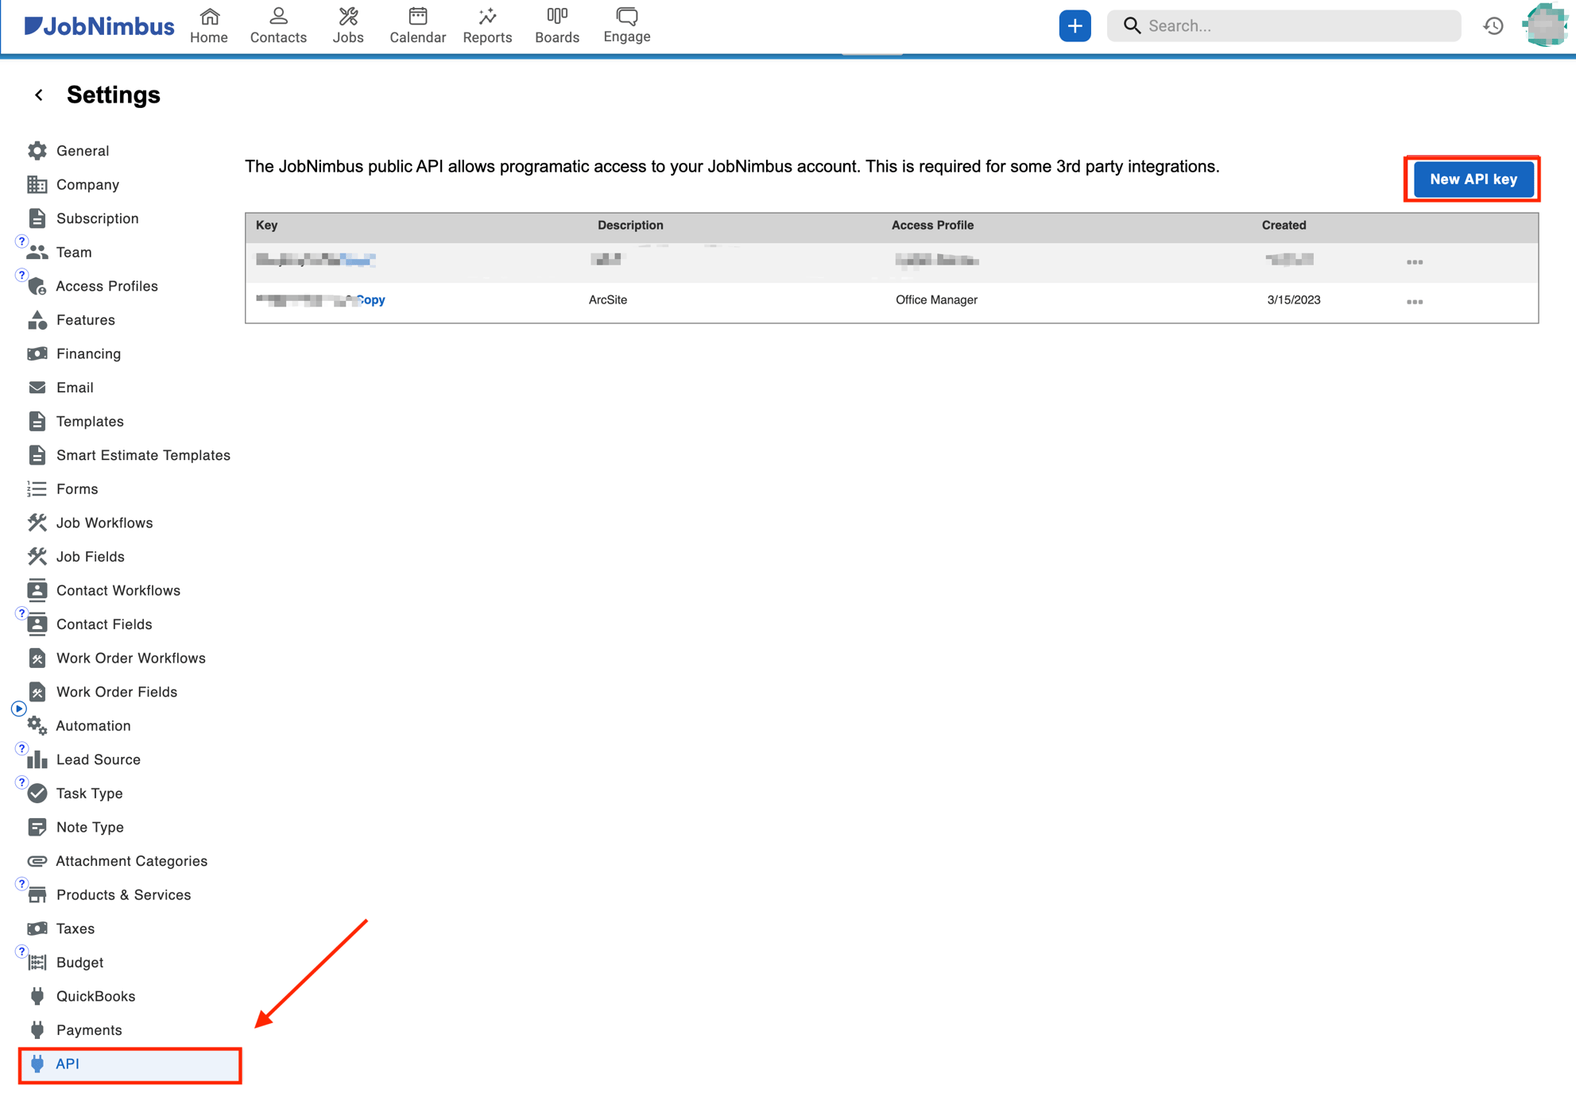Open the ellipsis menu on the first API key
This screenshot has height=1120, width=1576.
click(1415, 262)
